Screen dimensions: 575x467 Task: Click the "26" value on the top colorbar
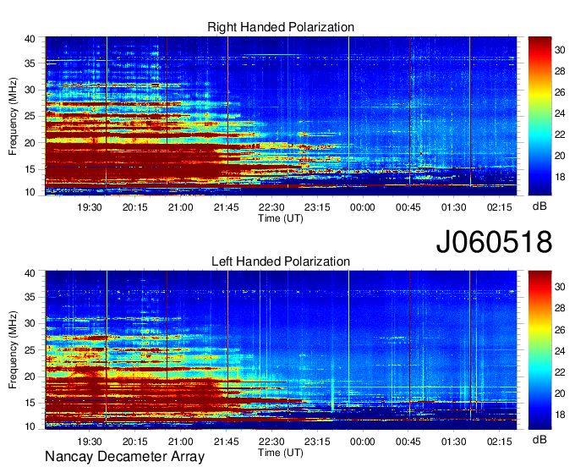point(560,92)
